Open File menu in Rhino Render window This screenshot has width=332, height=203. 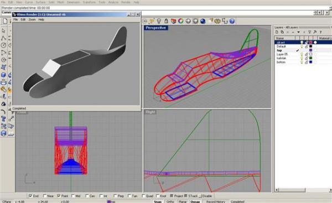point(15,19)
